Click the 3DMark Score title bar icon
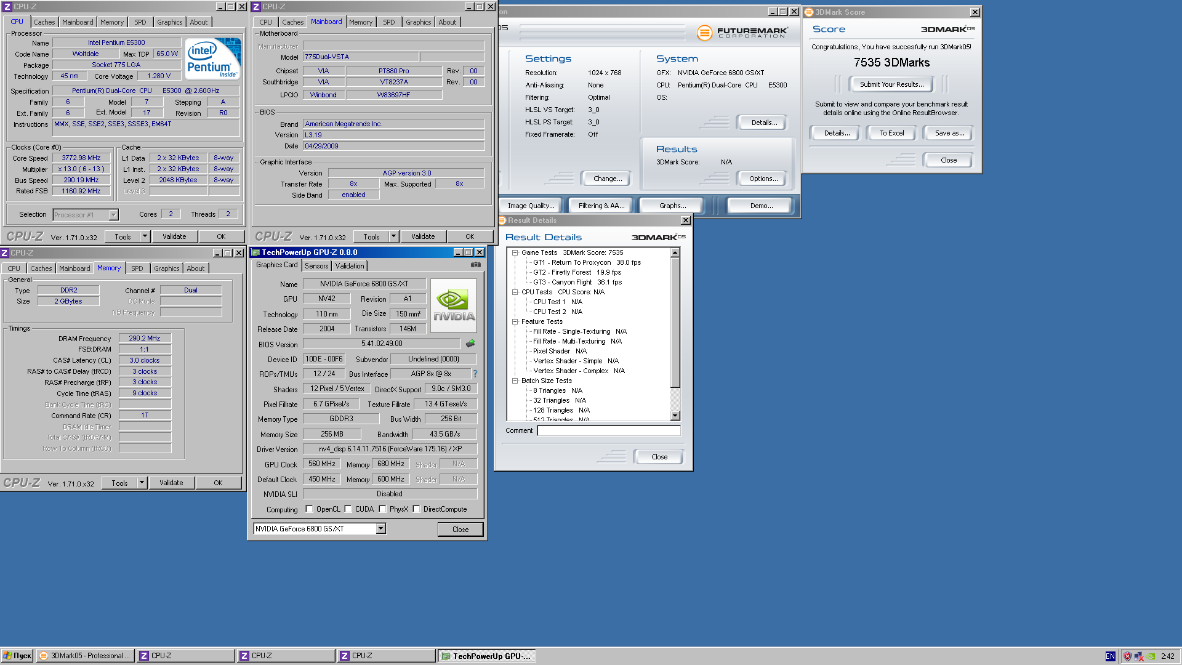 coord(809,12)
